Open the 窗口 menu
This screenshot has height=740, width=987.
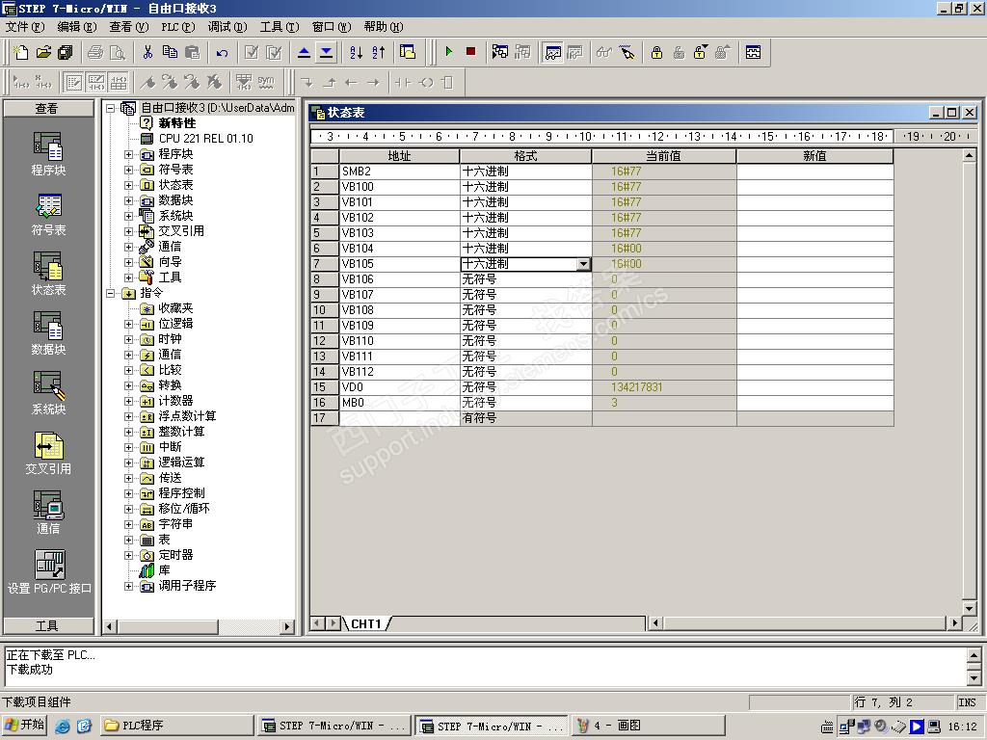point(332,26)
